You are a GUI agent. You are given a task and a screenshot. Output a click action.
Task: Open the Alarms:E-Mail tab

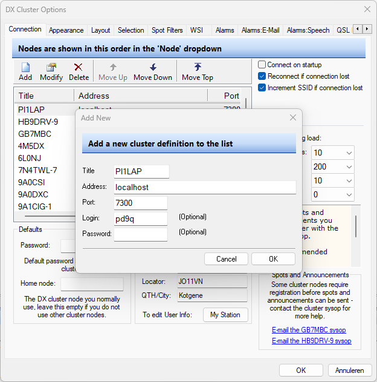(261, 30)
